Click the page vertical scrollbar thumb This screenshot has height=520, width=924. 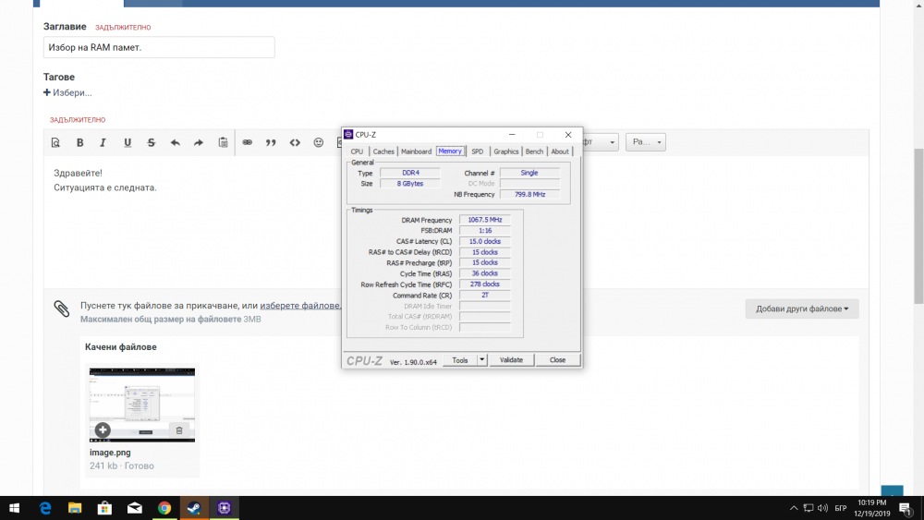pyautogui.click(x=918, y=225)
